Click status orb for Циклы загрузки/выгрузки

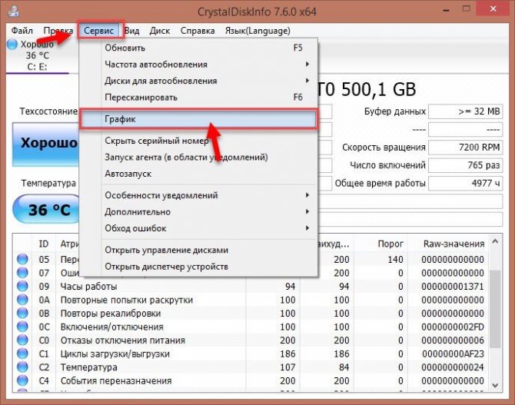(x=22, y=354)
